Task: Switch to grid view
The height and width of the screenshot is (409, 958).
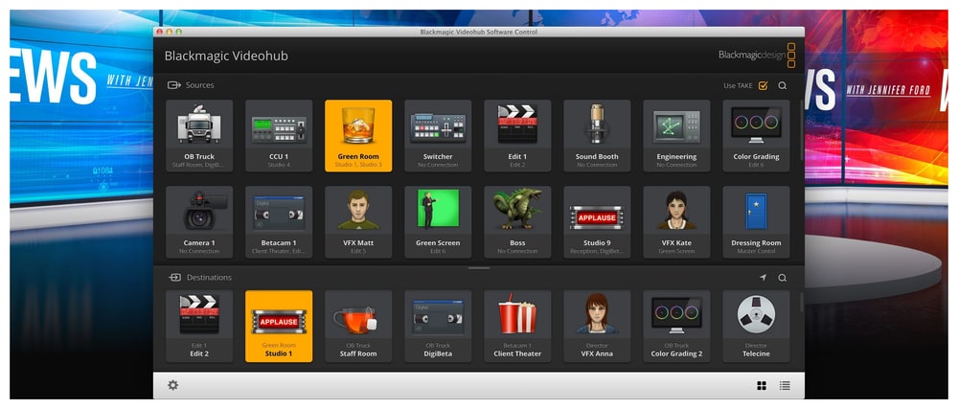Action: [x=762, y=385]
